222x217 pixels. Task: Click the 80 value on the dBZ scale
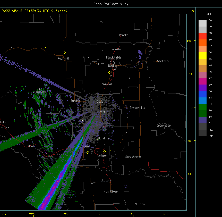[210, 20]
